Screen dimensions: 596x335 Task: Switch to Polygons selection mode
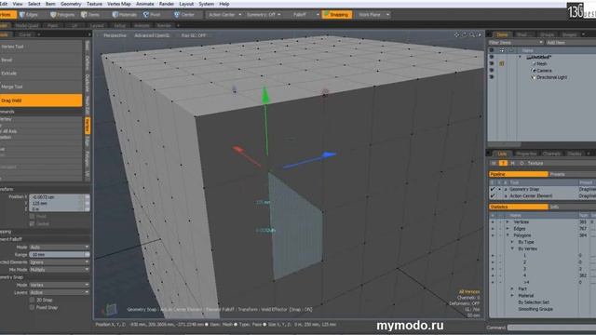coord(62,15)
